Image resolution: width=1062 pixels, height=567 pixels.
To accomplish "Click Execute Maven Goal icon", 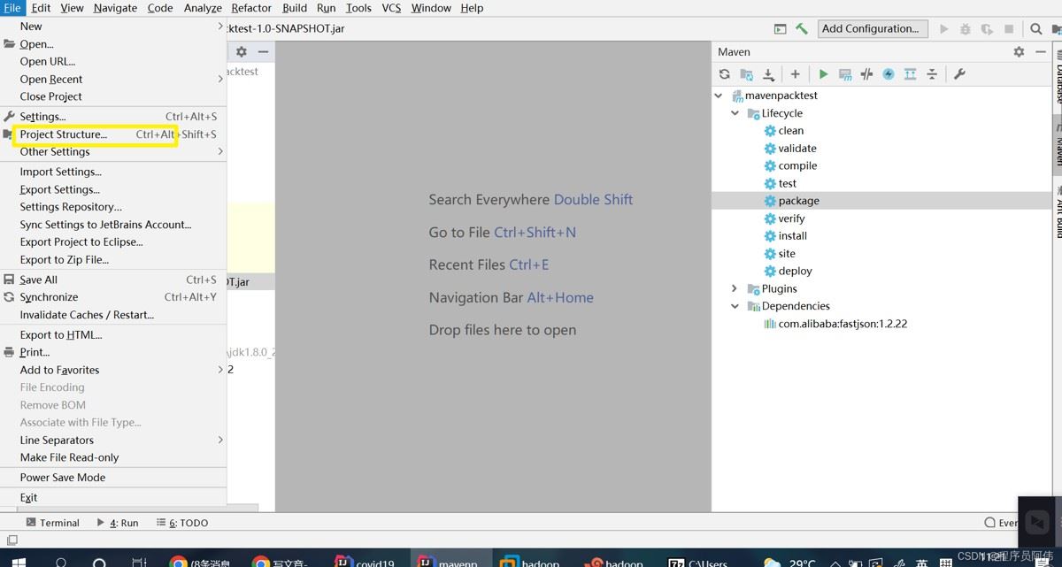I will (845, 74).
